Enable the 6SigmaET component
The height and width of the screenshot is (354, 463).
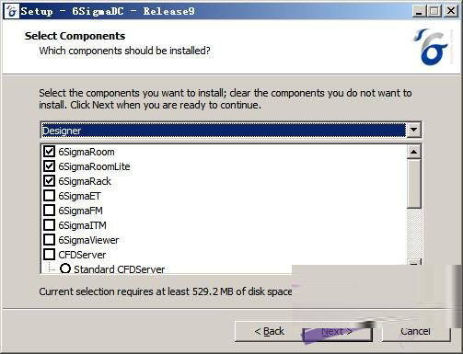[x=50, y=196]
